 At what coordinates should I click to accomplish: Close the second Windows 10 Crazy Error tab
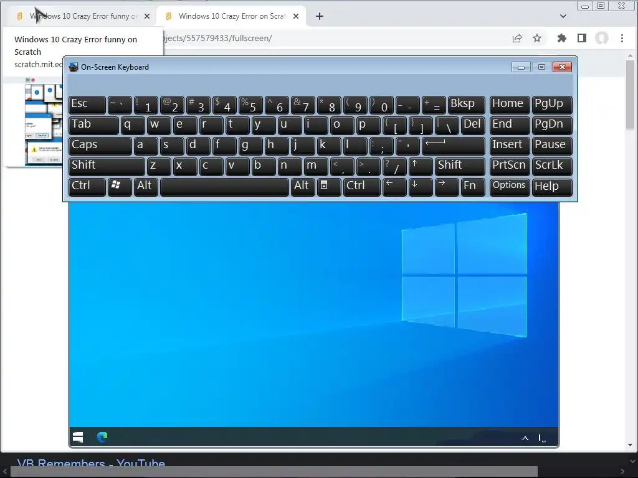[296, 16]
